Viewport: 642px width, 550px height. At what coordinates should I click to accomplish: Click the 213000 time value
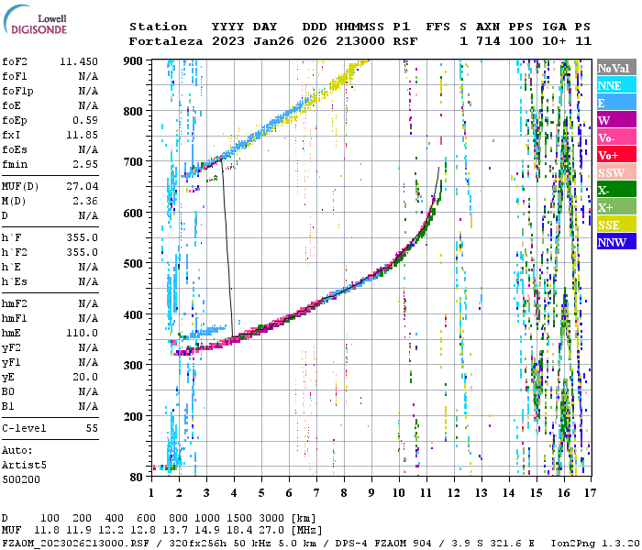click(x=360, y=41)
